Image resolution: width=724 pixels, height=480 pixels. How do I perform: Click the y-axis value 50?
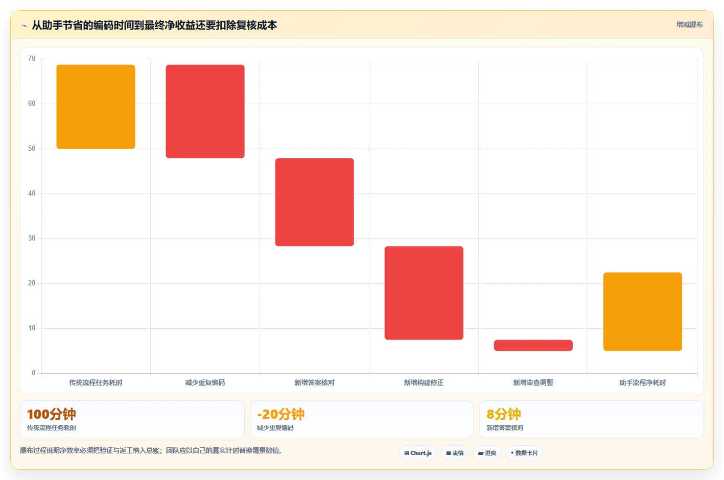[32, 149]
